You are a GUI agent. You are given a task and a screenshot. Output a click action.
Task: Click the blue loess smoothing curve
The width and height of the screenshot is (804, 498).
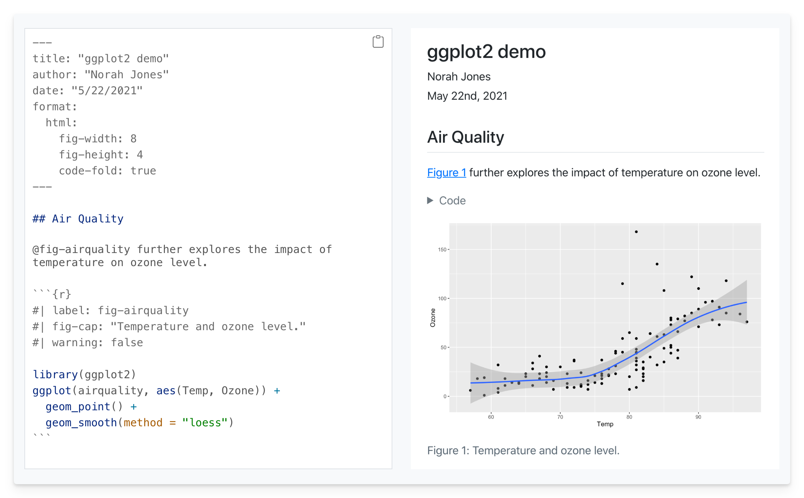coord(655,339)
